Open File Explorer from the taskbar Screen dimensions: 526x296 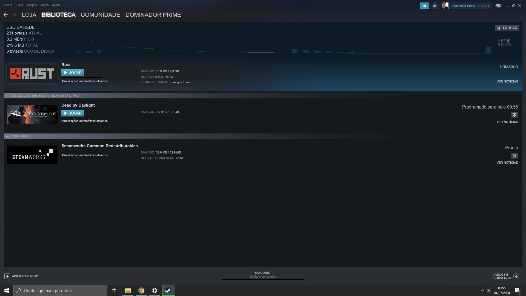point(128,291)
